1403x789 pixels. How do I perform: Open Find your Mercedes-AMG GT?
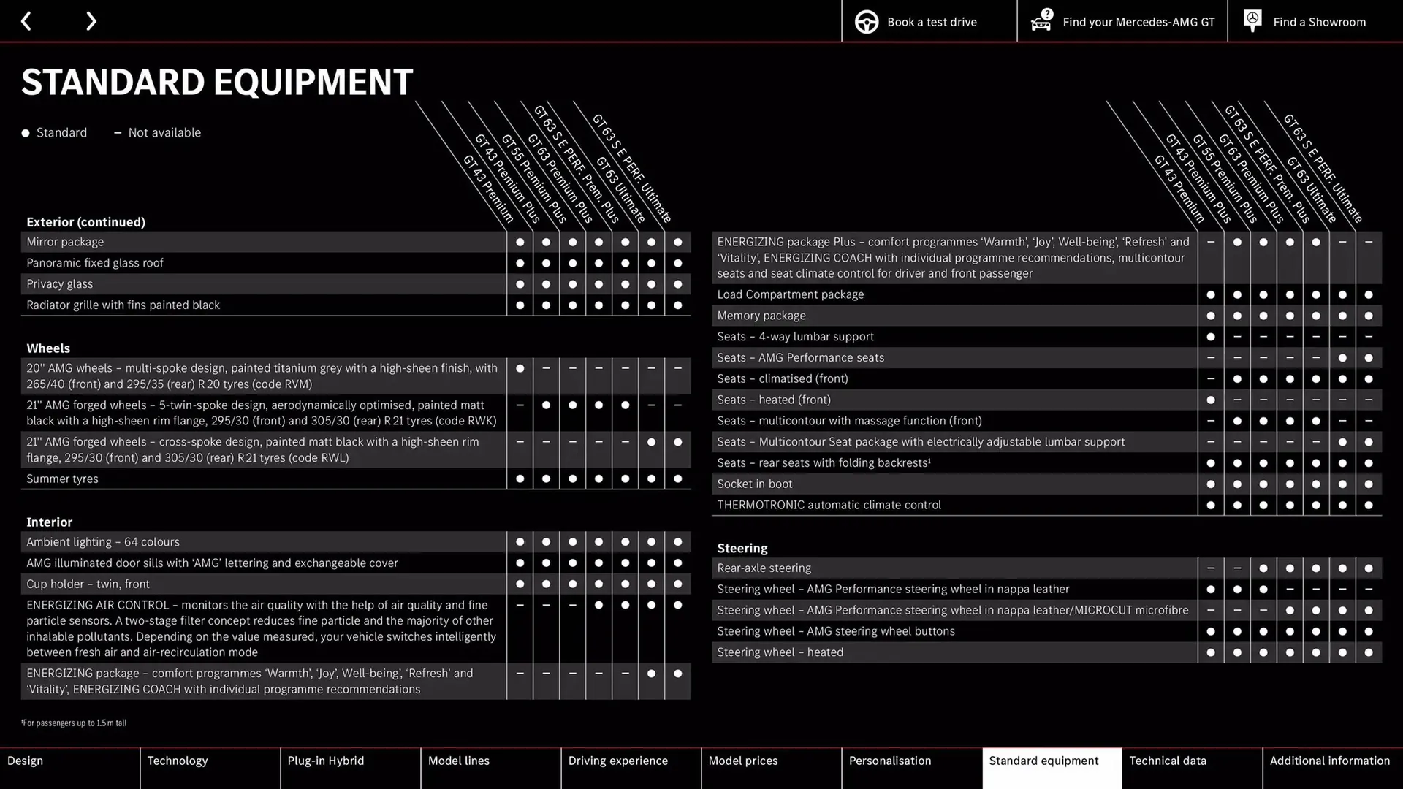pyautogui.click(x=1122, y=21)
